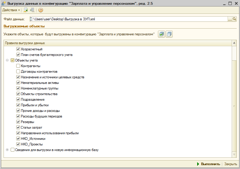
Task: Uncheck Назначение и источники целевых средств
Action: [18, 77]
